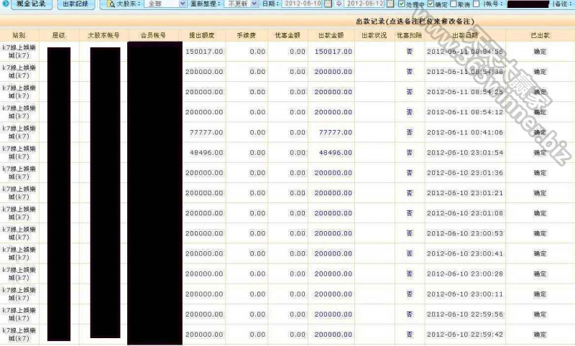The image size is (575, 346).
Task: Toggle the 处理中 checkbox
Action: [x=402, y=4]
